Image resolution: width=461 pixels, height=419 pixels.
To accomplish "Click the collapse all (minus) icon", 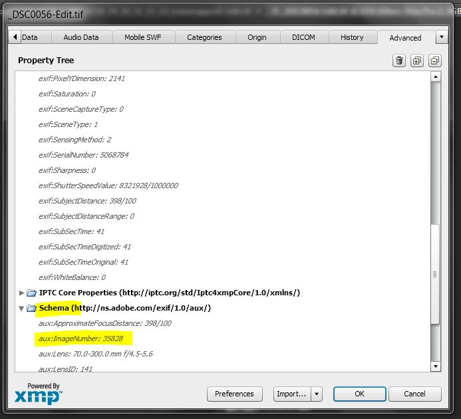I will [x=434, y=61].
